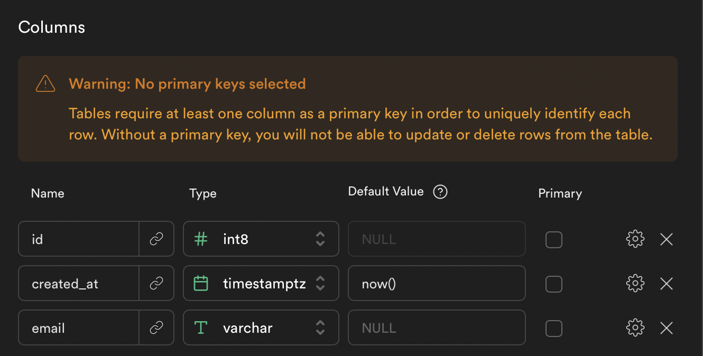703x356 pixels.
Task: Open extra settings gear for the id column
Action: point(635,239)
